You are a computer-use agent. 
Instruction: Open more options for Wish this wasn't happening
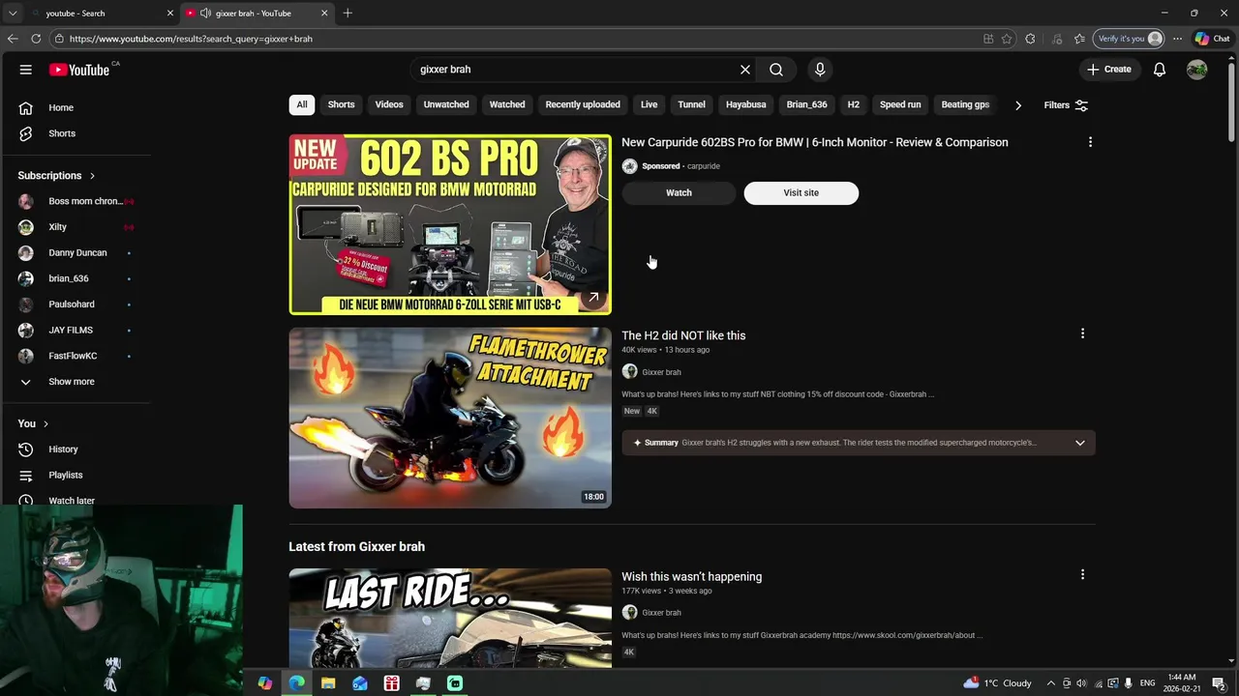(x=1082, y=574)
